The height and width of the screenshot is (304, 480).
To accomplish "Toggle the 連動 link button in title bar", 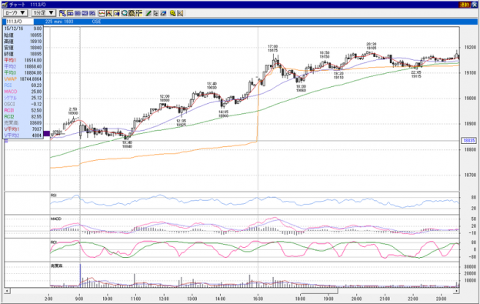I will (464, 5).
